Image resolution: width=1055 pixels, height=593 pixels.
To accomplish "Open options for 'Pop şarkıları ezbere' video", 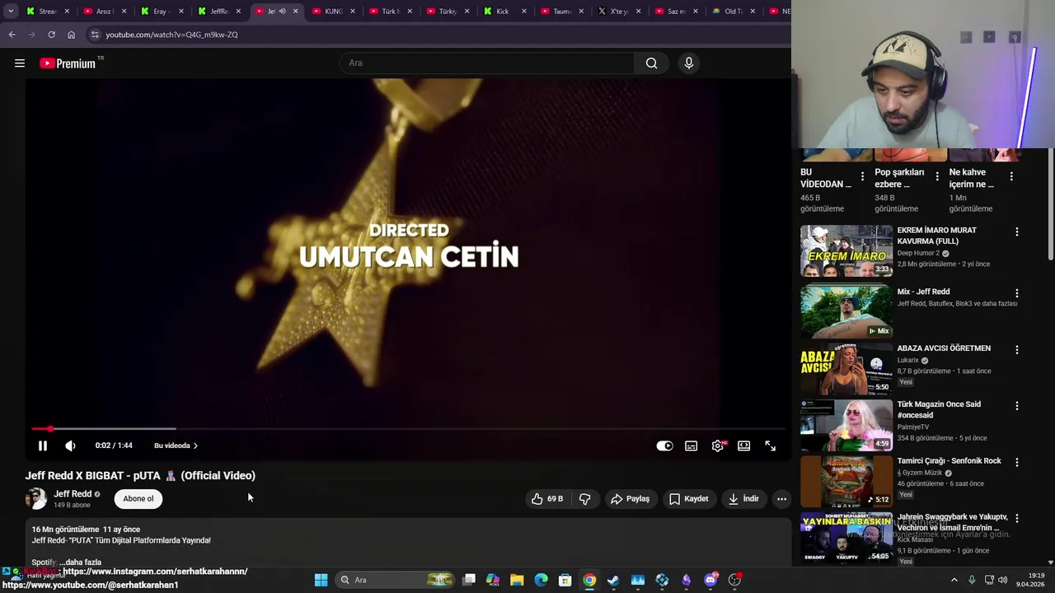I will [x=936, y=177].
